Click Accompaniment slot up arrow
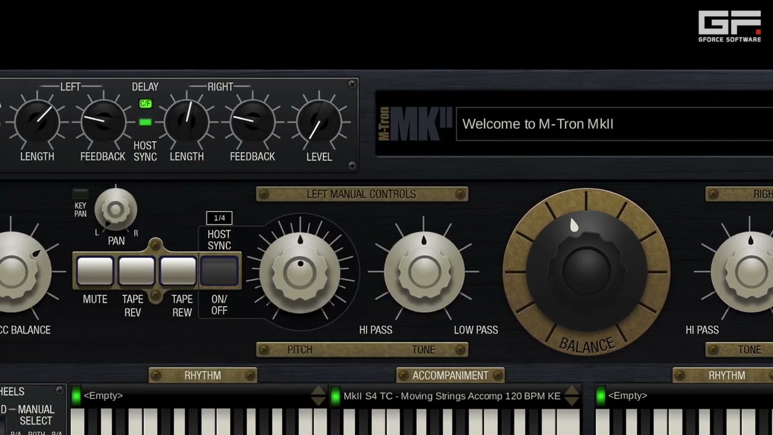The width and height of the screenshot is (773, 435). click(x=571, y=391)
